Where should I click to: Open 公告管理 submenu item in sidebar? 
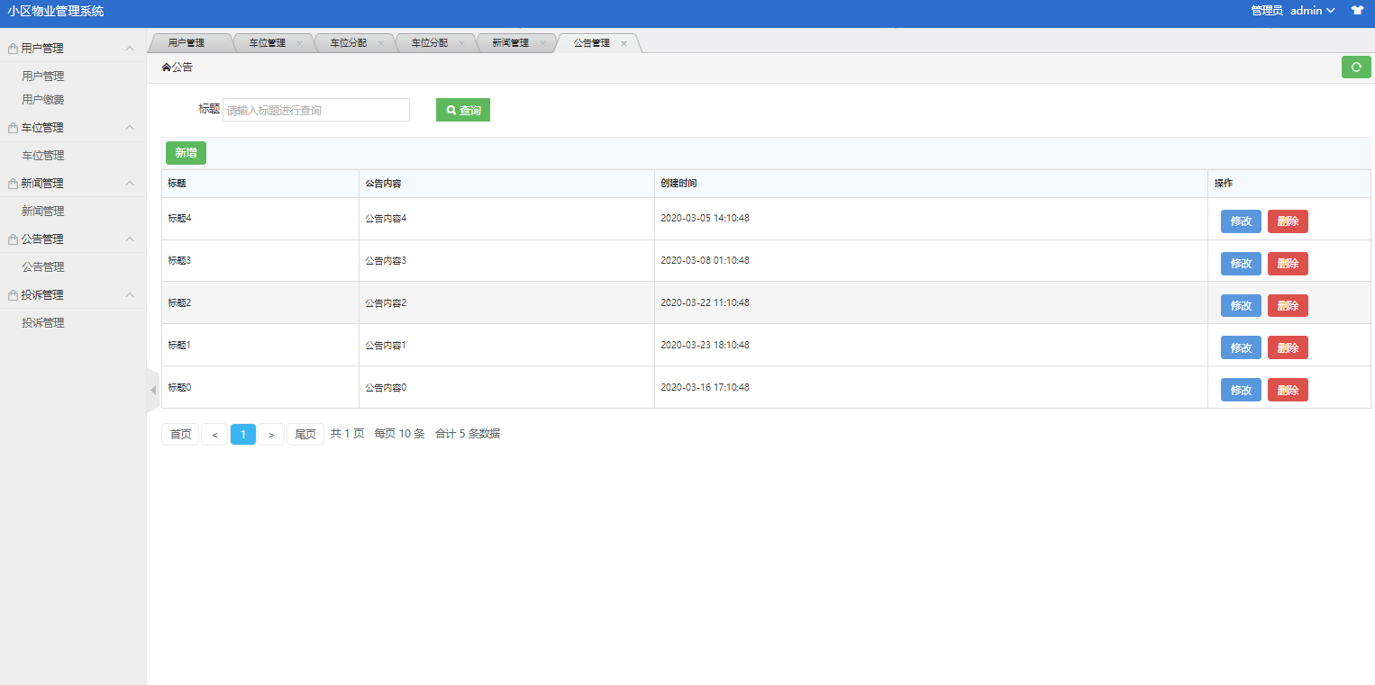point(43,267)
